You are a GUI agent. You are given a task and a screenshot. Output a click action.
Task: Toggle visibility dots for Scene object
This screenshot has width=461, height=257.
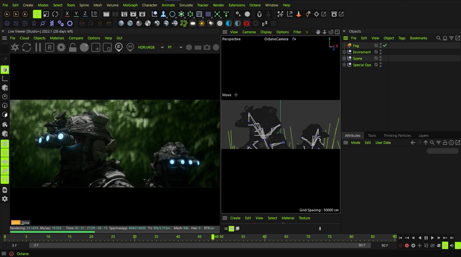tap(380, 59)
